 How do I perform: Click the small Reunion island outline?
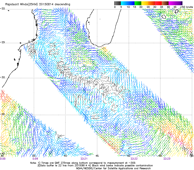click(x=164, y=16)
